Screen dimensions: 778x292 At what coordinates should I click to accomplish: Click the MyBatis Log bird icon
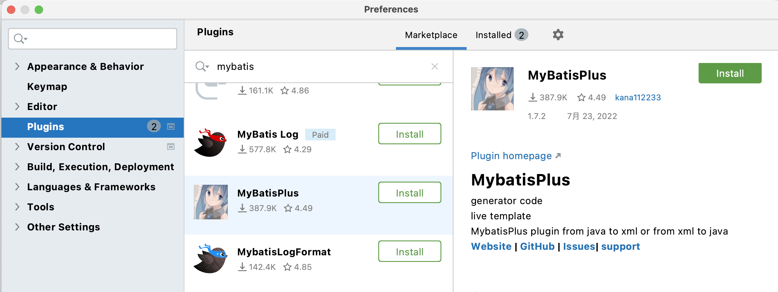[211, 143]
